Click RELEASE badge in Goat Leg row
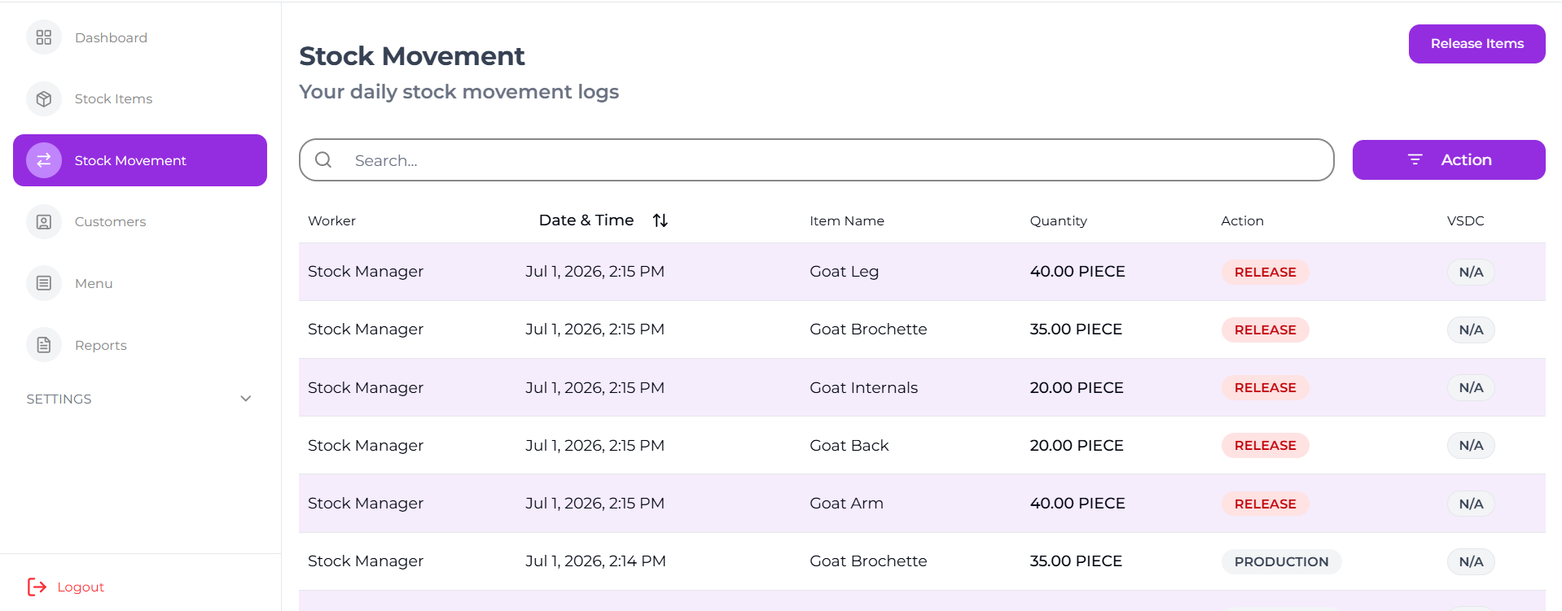Screen dimensions: 1562x611 (1265, 272)
